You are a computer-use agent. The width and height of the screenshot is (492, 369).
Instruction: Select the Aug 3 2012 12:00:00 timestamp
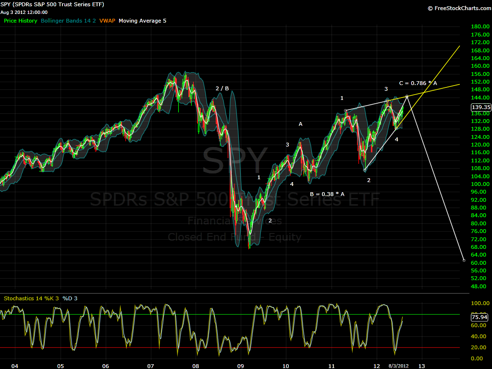[24, 12]
